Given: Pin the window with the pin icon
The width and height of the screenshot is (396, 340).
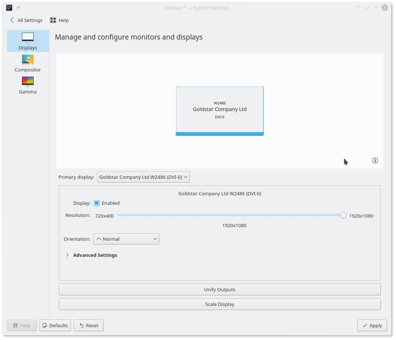Looking at the screenshot, I should pos(18,8).
